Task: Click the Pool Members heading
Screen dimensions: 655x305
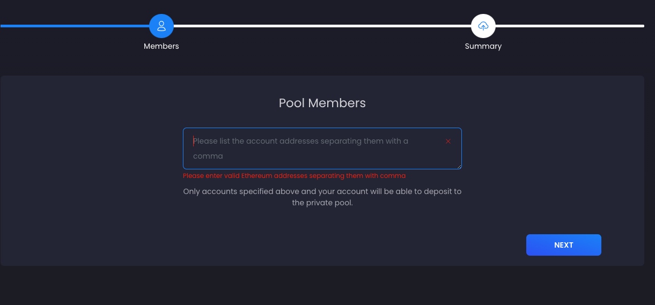Action: [322, 103]
